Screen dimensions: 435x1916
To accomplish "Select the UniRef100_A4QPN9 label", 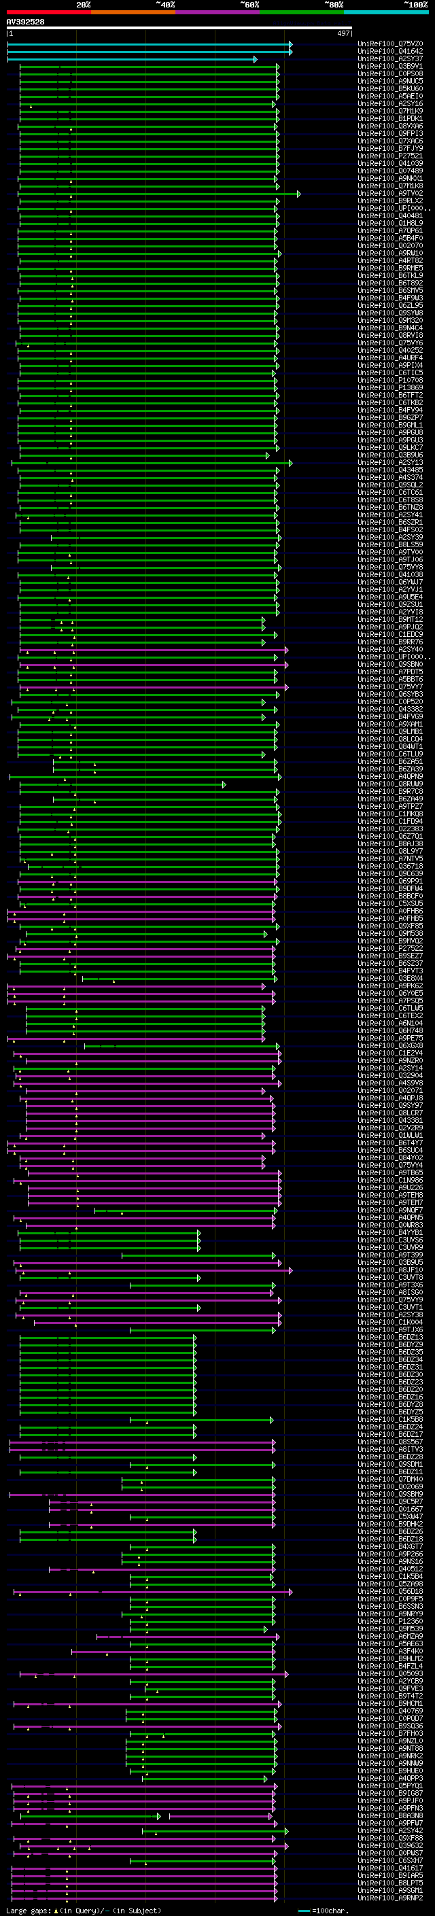I will coord(390,776).
